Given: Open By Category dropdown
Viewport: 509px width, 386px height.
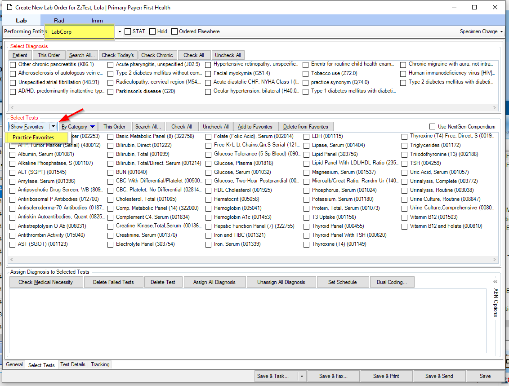Looking at the screenshot, I should pos(78,127).
